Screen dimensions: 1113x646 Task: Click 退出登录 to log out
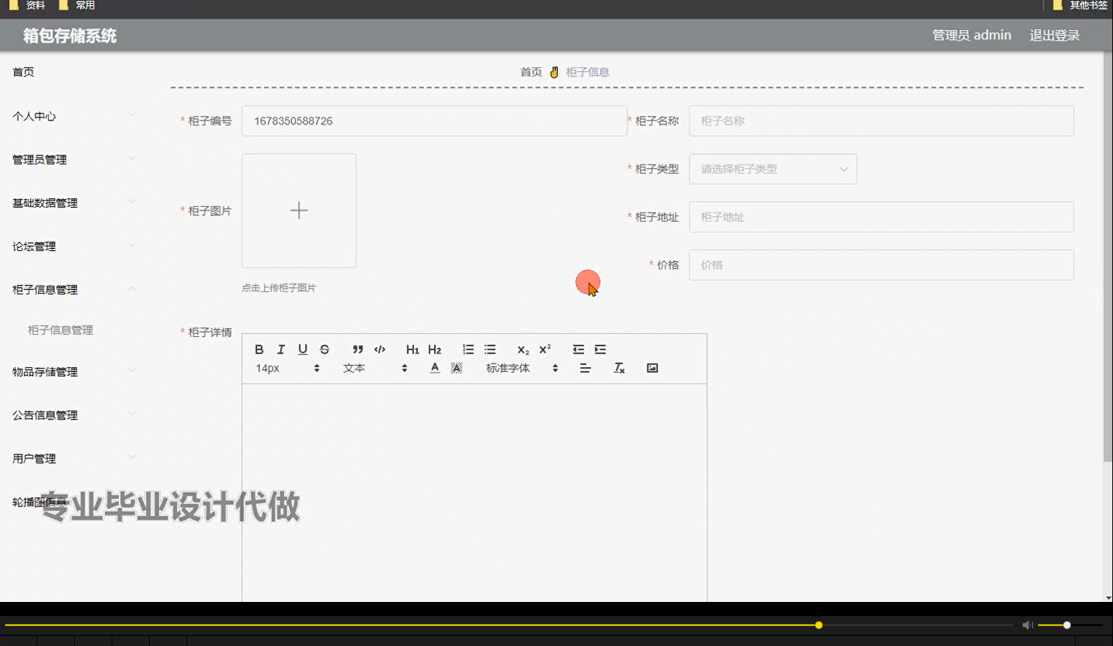[x=1054, y=35]
